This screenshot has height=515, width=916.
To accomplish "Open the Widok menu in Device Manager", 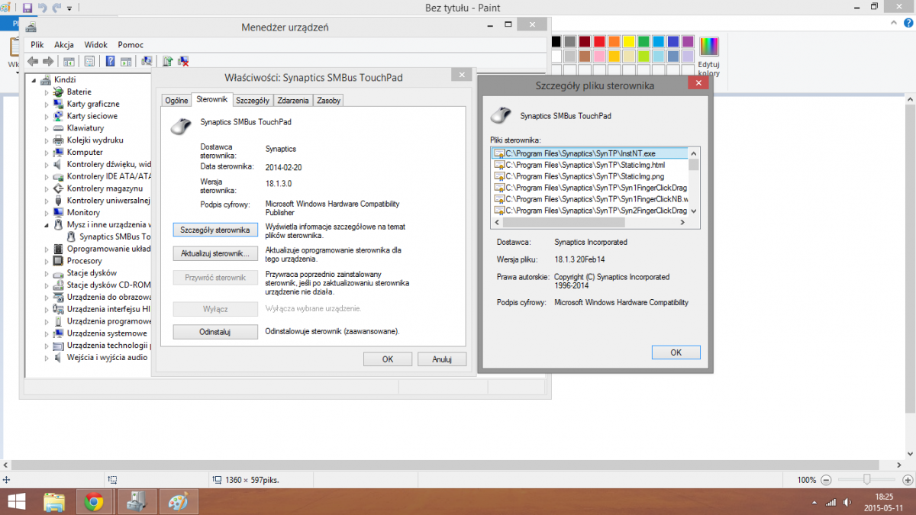I will (x=96, y=45).
